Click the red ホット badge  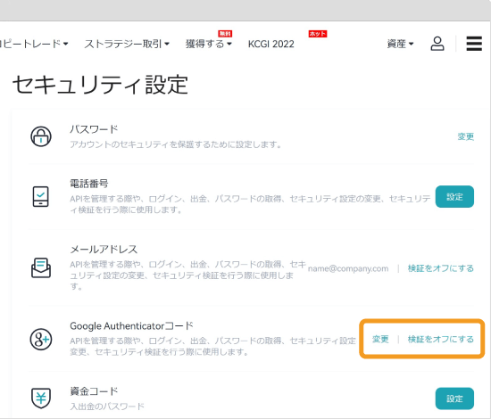318,34
